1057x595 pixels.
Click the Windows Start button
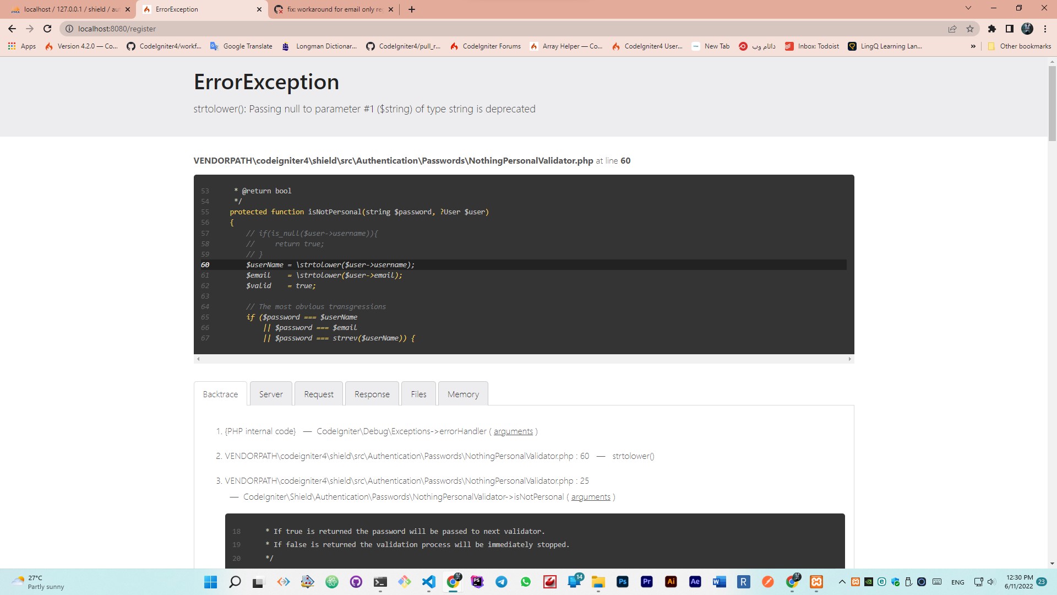[x=210, y=582]
